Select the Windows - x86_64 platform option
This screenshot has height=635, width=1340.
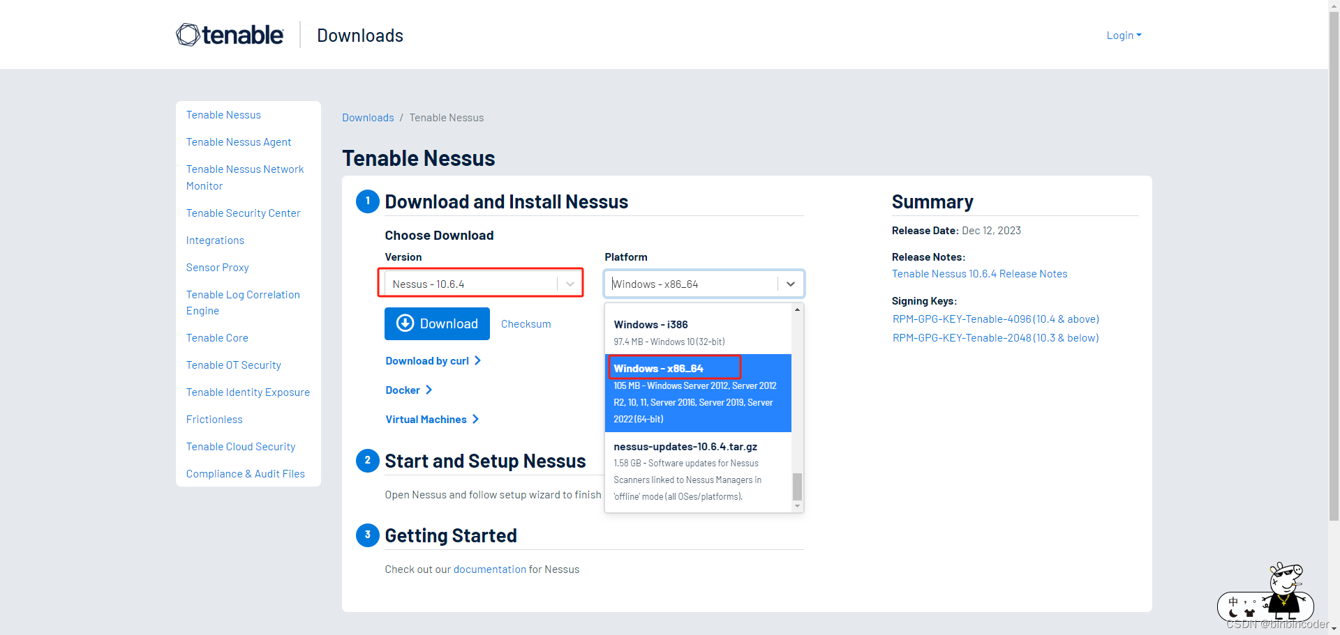pyautogui.click(x=698, y=393)
